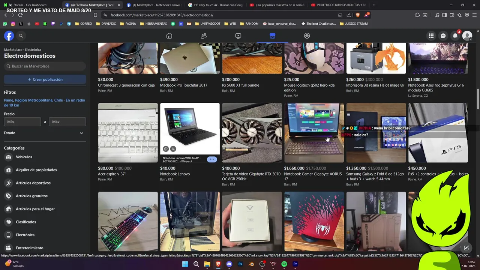Click the Paine location radius filter link
The width and height of the screenshot is (480, 270).
pos(45,103)
